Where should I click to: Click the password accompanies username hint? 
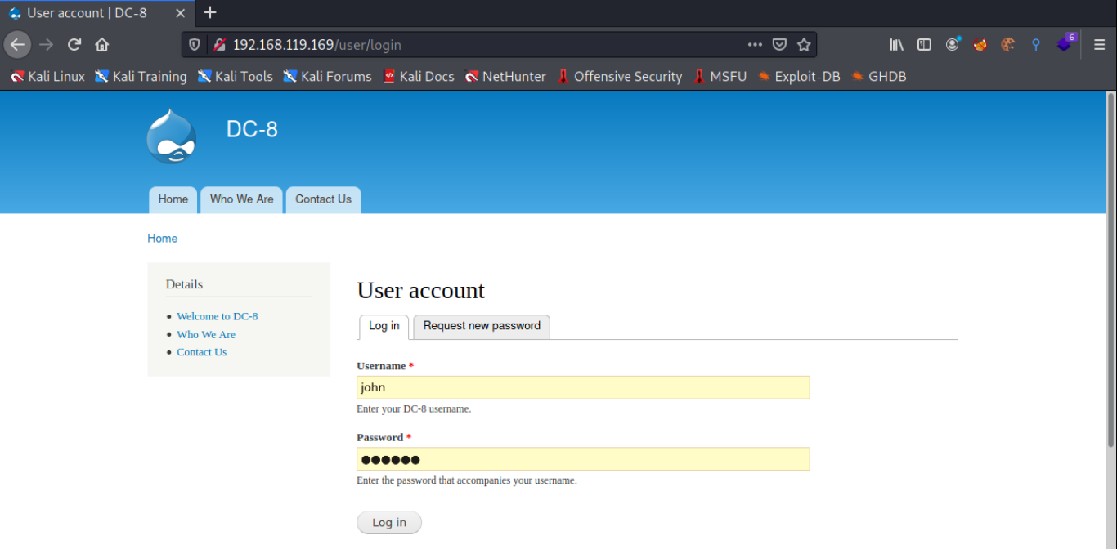point(467,480)
